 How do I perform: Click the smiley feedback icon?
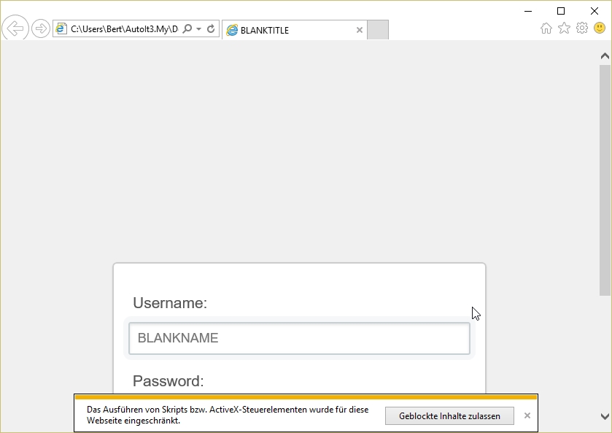600,28
